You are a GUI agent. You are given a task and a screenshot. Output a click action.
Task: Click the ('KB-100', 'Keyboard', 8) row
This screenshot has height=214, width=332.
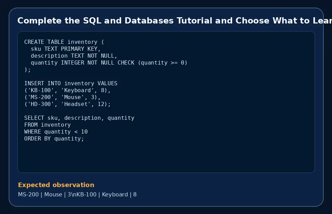pos(67,90)
